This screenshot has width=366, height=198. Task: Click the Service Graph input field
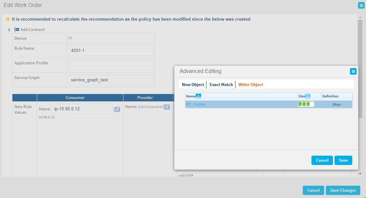point(110,80)
